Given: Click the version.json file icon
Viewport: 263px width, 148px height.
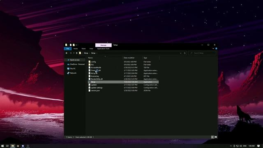Looking at the screenshot, I should (x=90, y=90).
